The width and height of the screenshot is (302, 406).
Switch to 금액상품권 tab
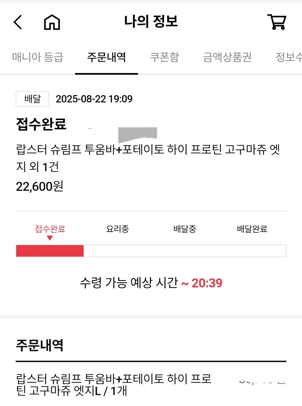pos(227,57)
